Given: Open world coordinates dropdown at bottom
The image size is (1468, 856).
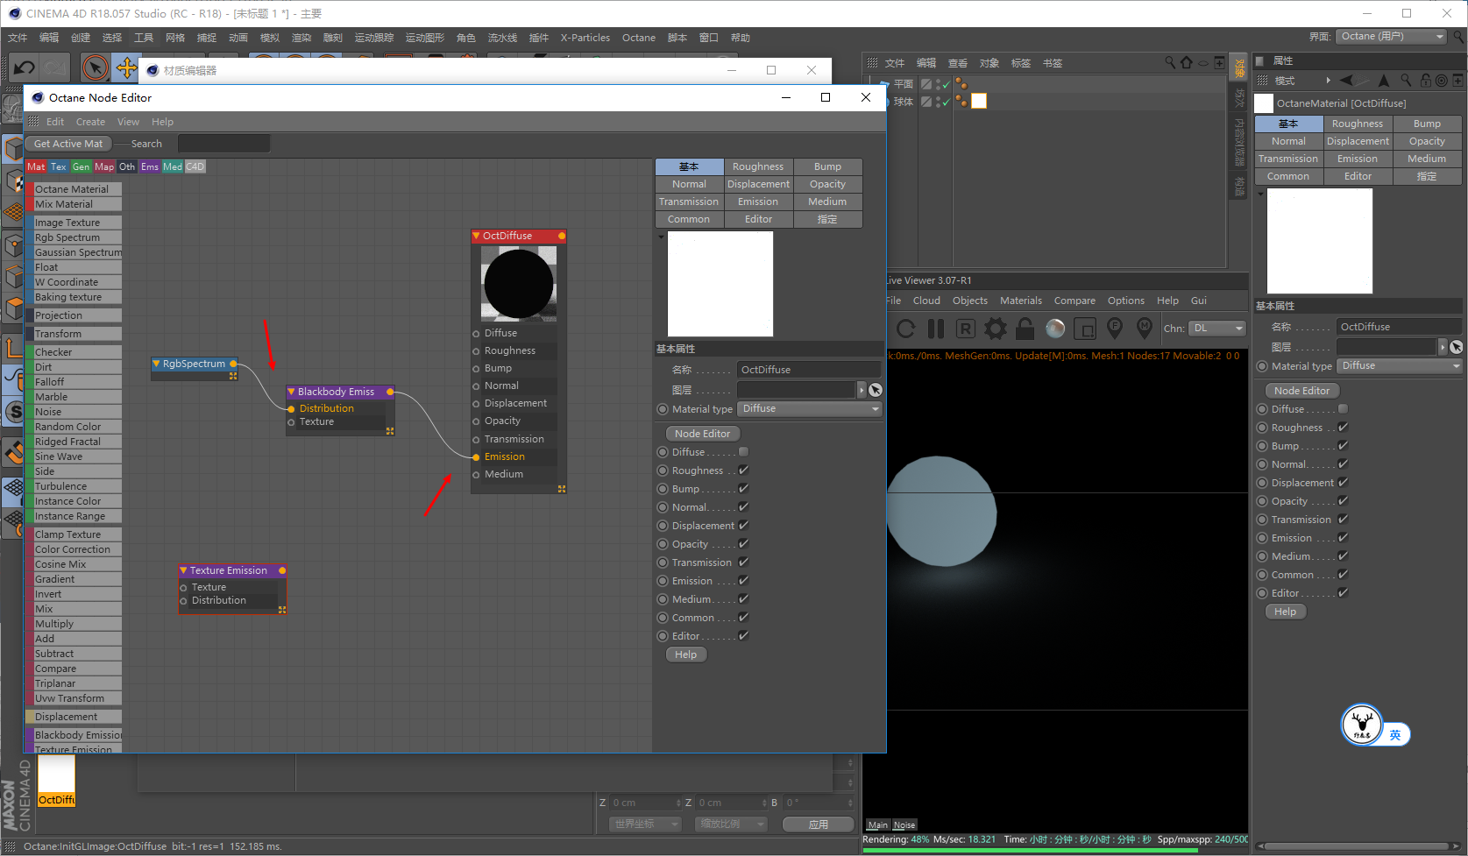Looking at the screenshot, I should coord(645,824).
